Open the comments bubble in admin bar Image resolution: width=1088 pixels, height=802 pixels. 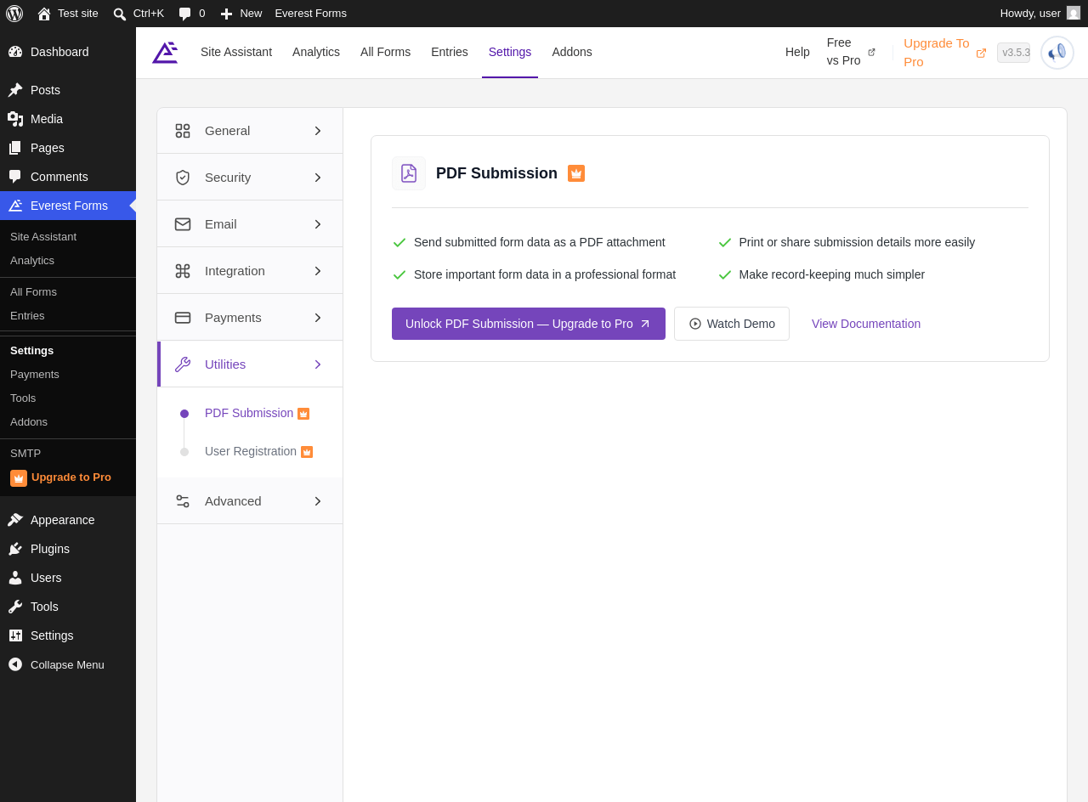[184, 14]
